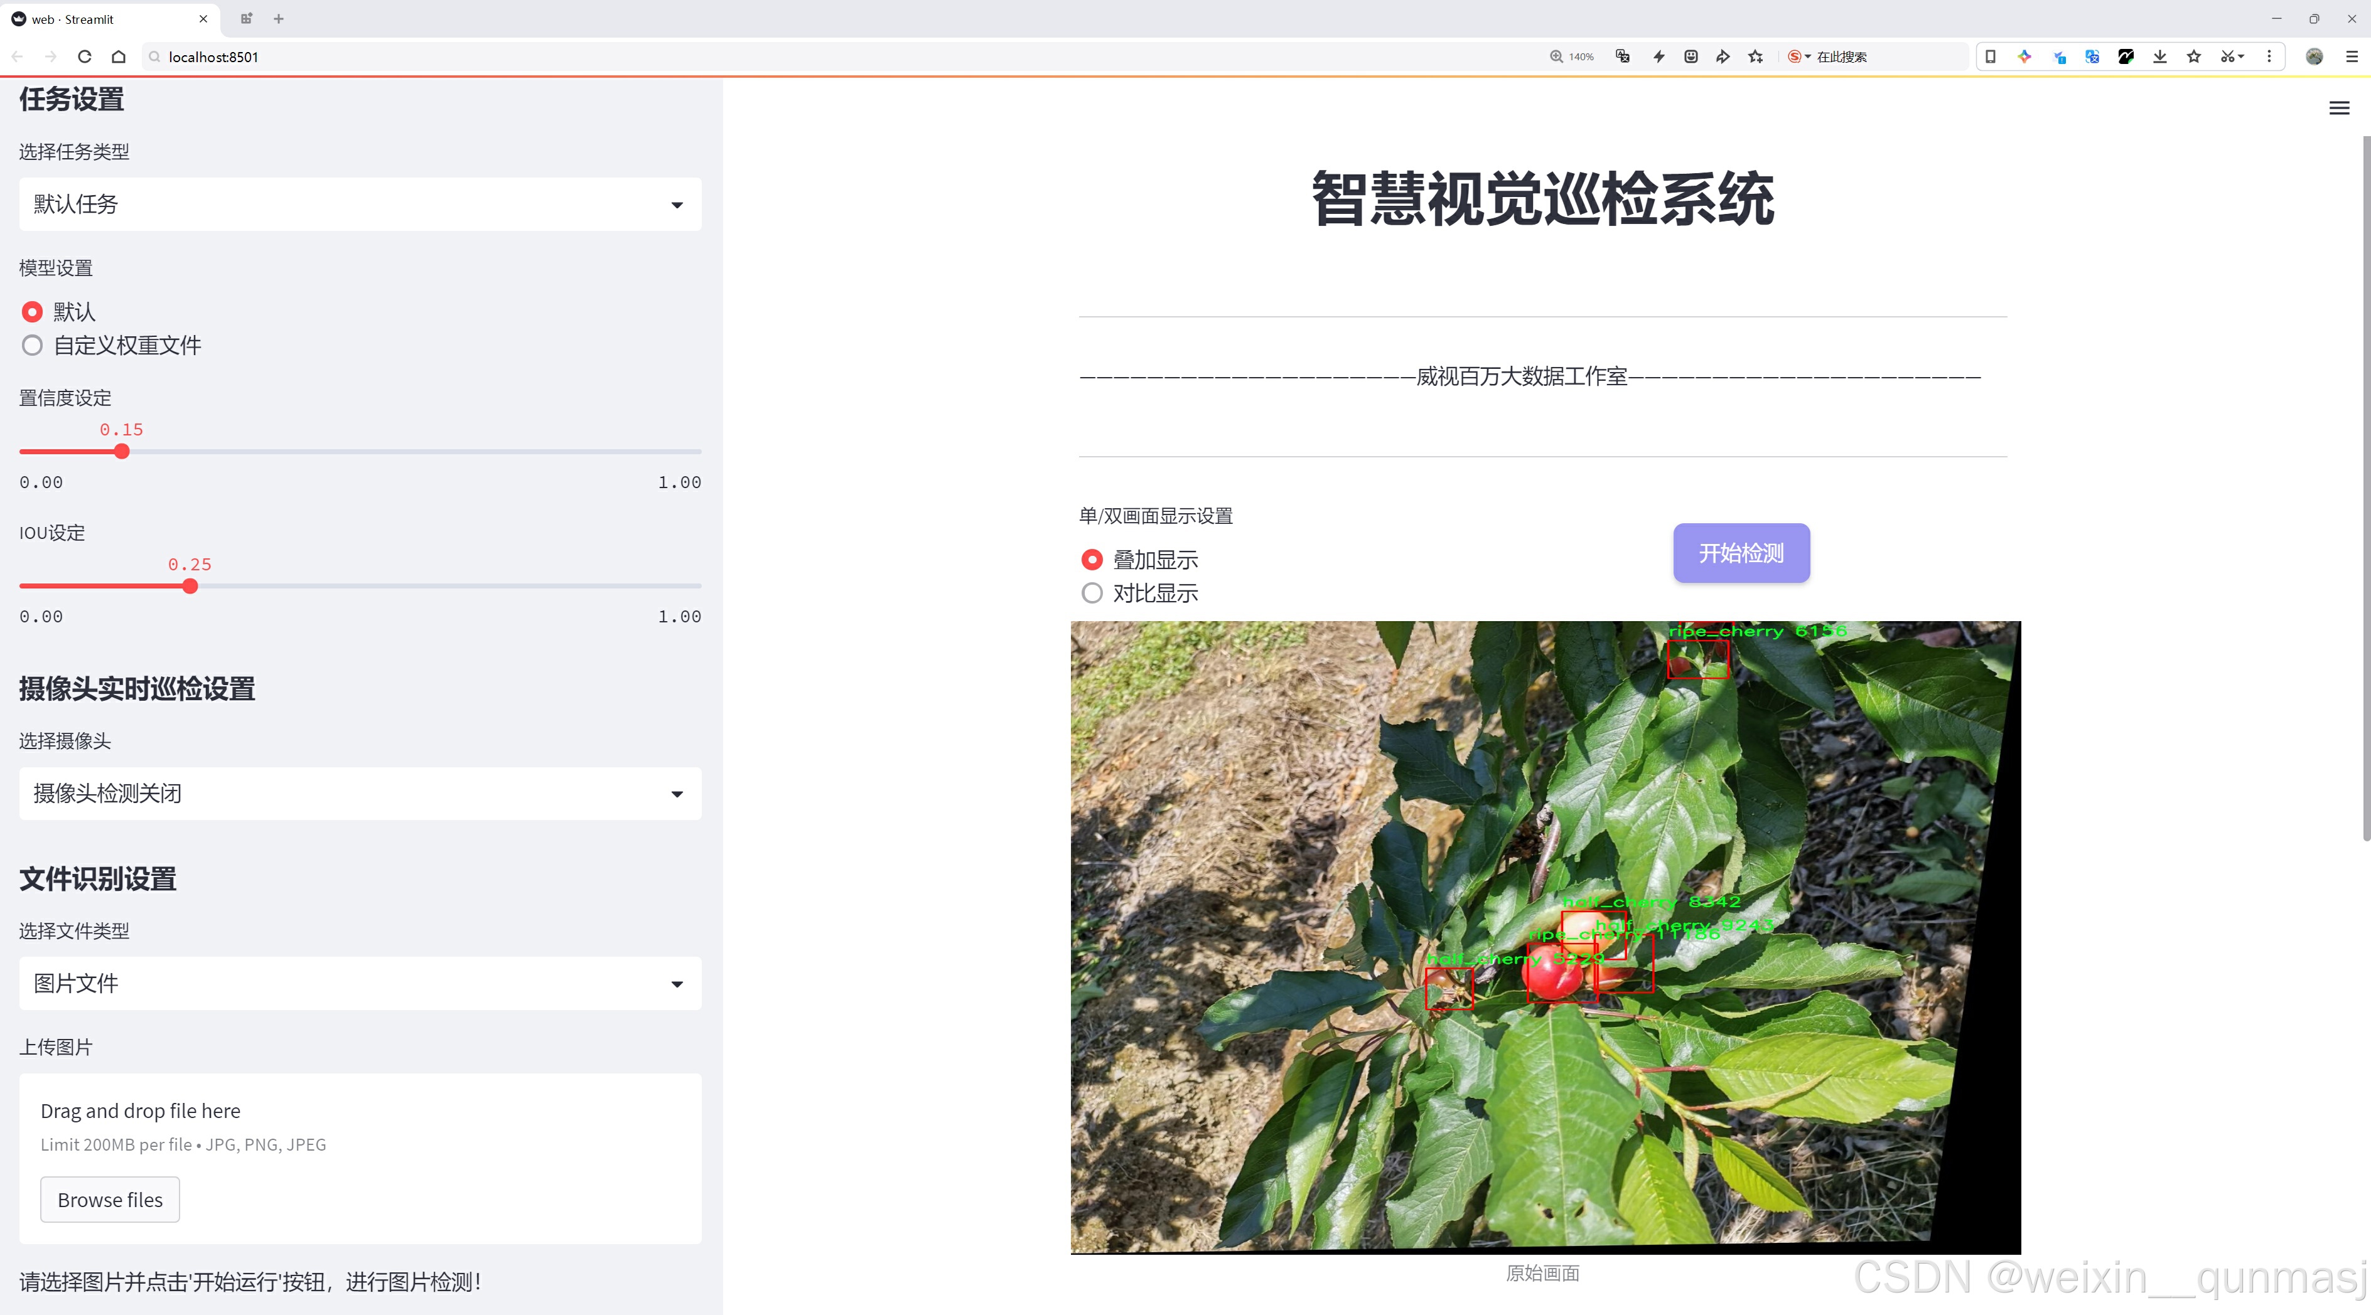
Task: Add the page to favorites with the star-plus icon
Action: point(1755,56)
